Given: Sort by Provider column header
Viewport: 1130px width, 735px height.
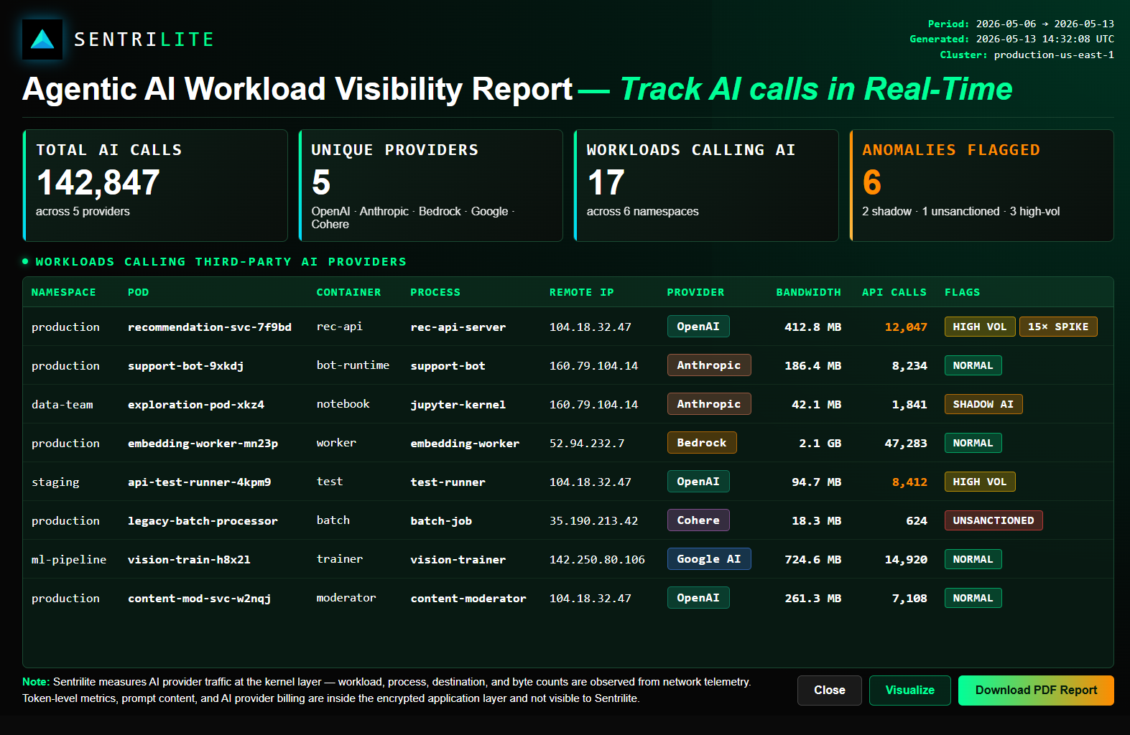Looking at the screenshot, I should 696,292.
